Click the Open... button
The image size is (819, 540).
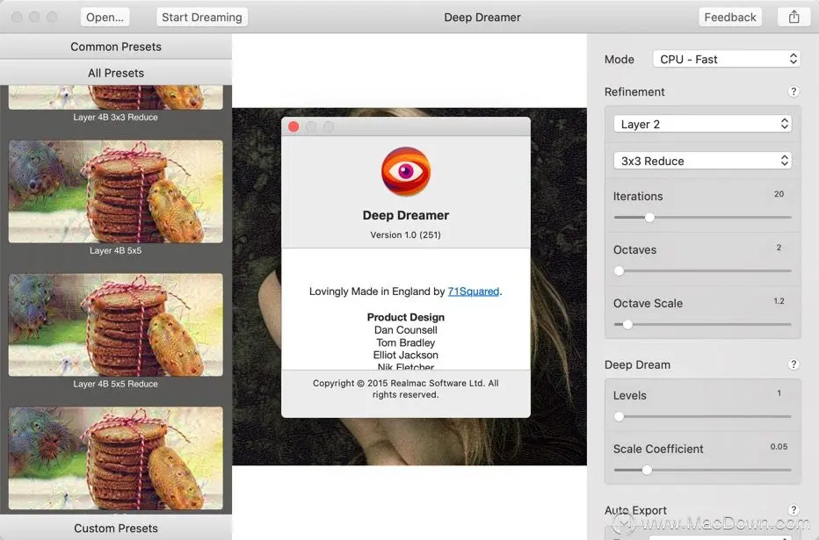point(105,18)
